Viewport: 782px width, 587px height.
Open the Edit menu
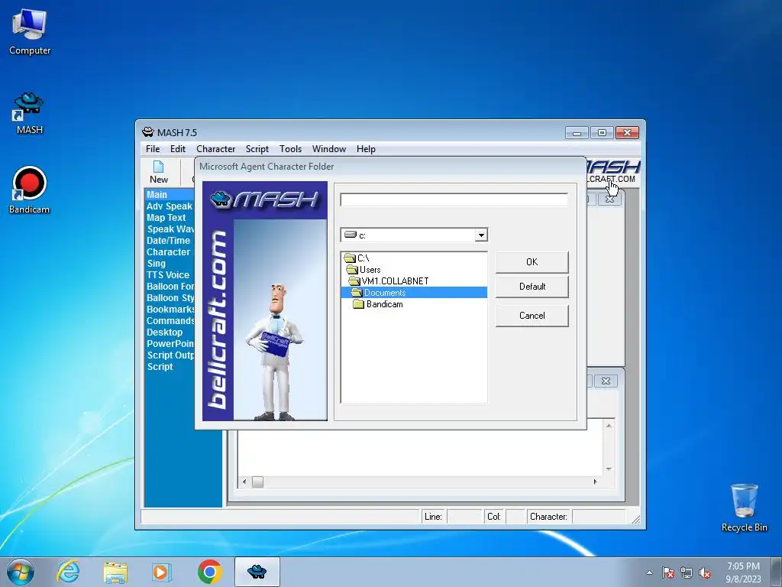point(177,149)
